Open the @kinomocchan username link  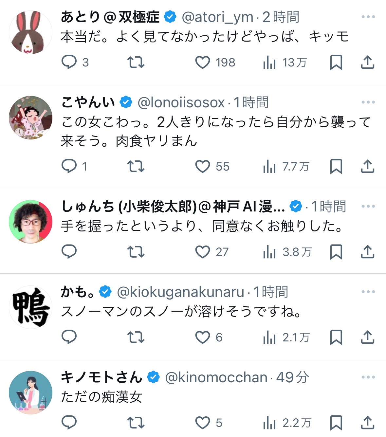point(216,377)
